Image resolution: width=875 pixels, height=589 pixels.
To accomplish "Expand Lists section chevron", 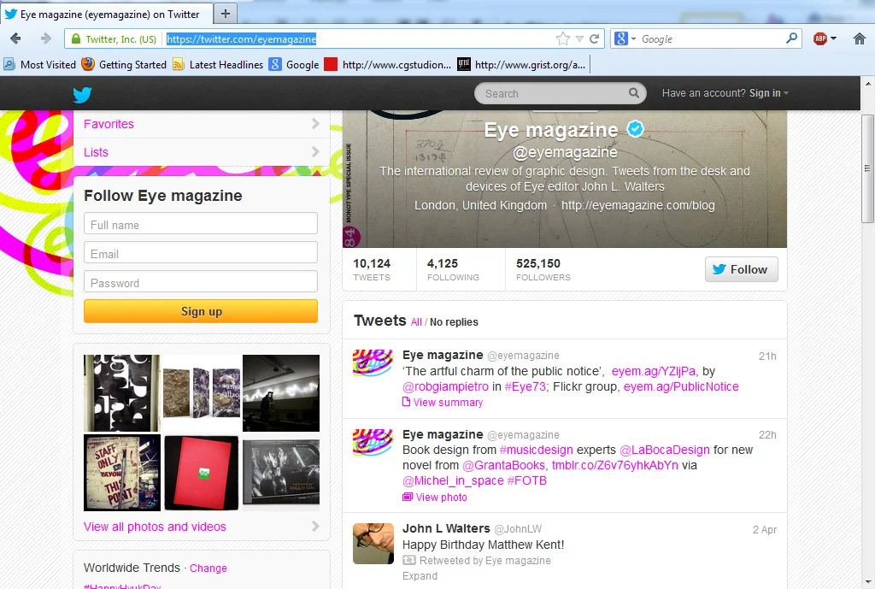I will coord(315,151).
